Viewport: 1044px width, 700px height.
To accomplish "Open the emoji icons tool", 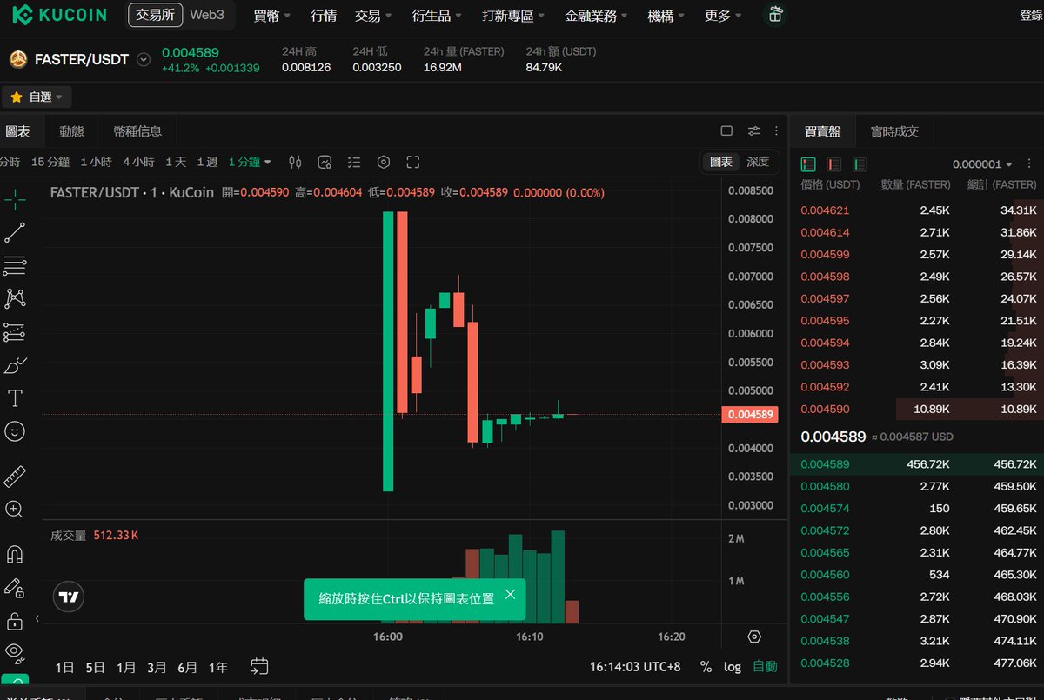I will point(15,431).
